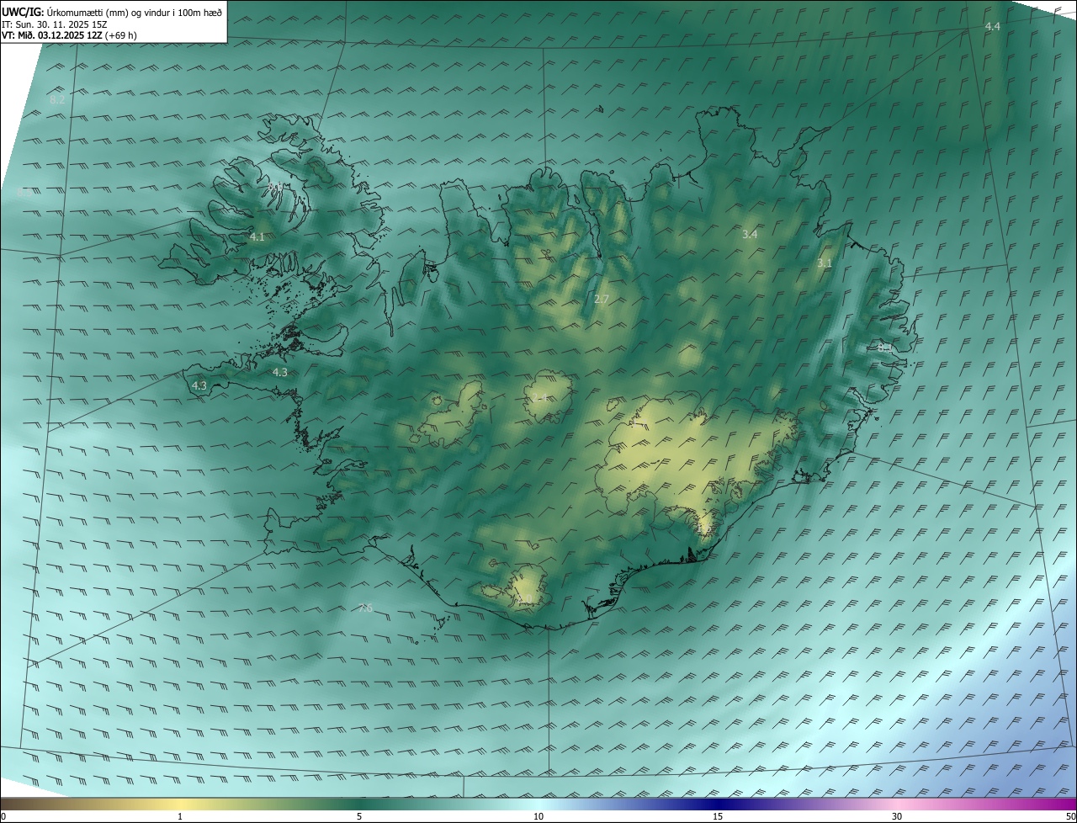1077x823 pixels.
Task: Click the '3.1' value label on the map
Action: point(825,263)
